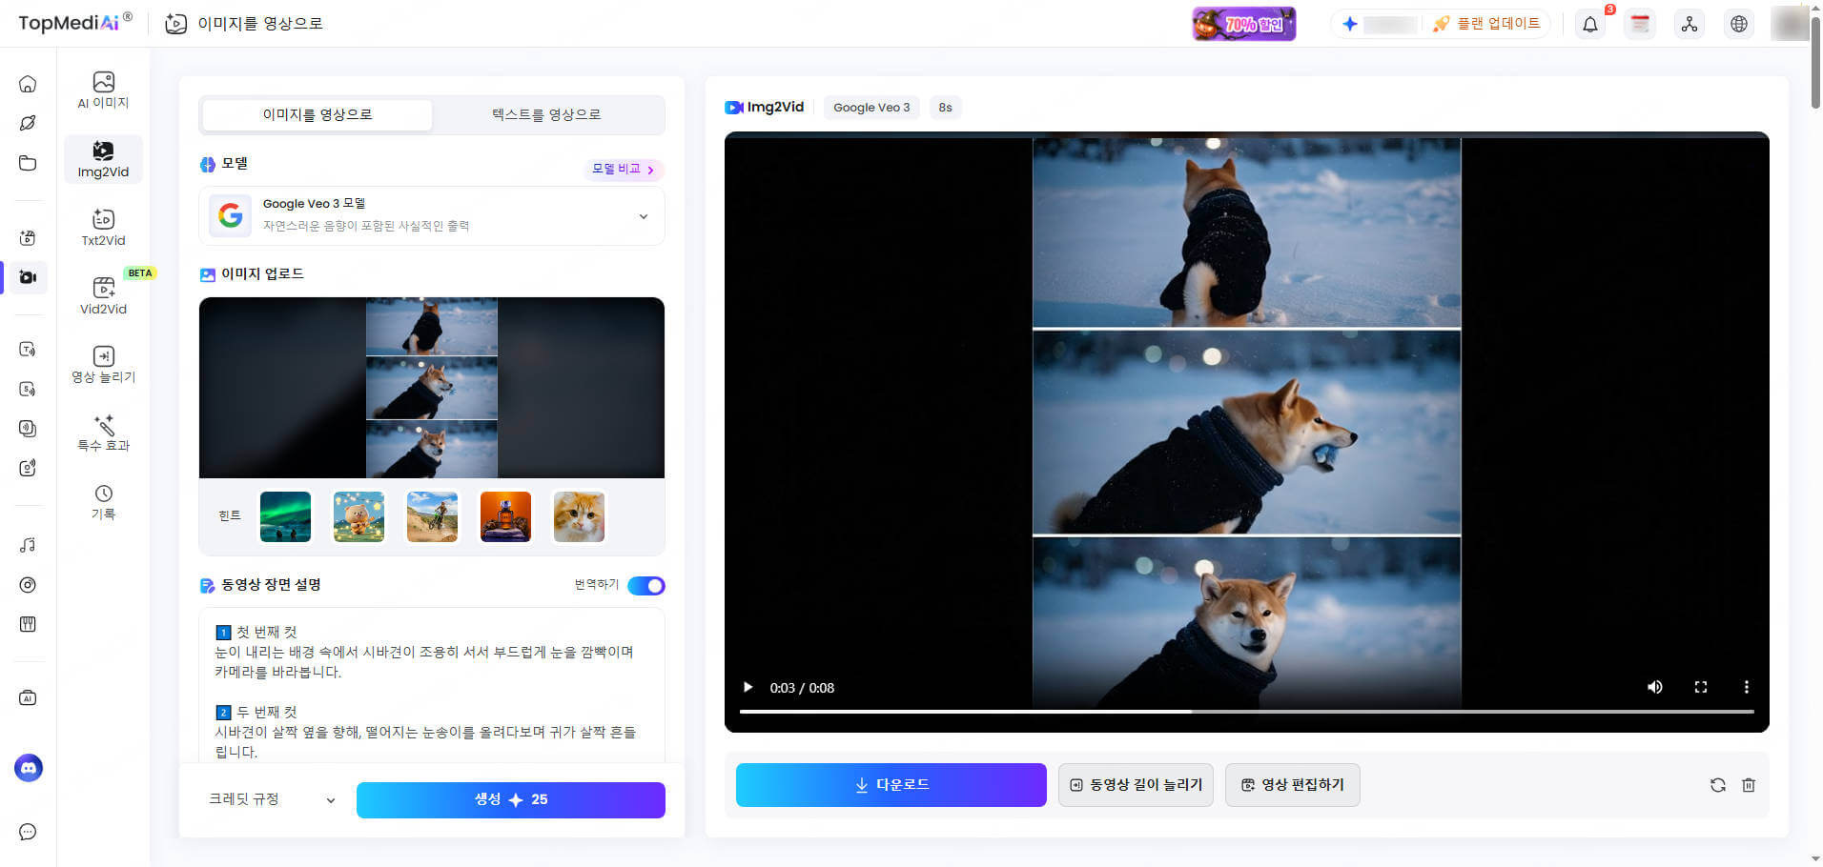
Task: Switch to the AI 이미지 tool
Action: (x=103, y=89)
